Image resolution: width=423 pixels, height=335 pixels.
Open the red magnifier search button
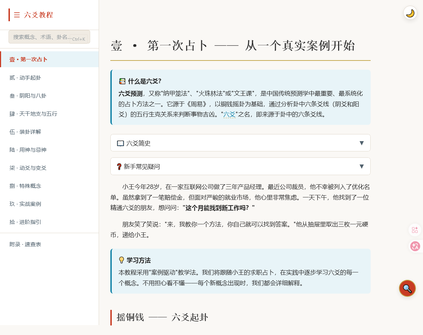[x=407, y=288]
